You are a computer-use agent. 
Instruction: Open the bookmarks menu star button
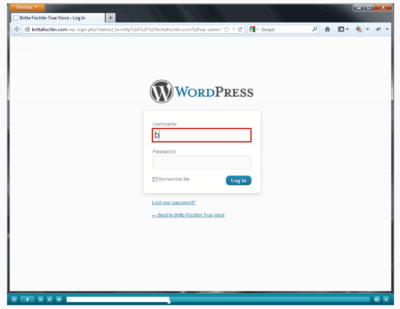[343, 29]
